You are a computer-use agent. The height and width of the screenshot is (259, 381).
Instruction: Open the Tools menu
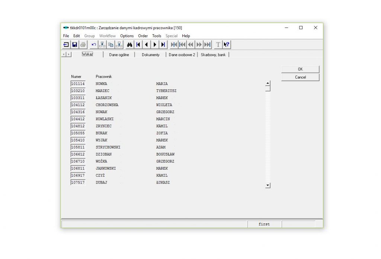(157, 36)
